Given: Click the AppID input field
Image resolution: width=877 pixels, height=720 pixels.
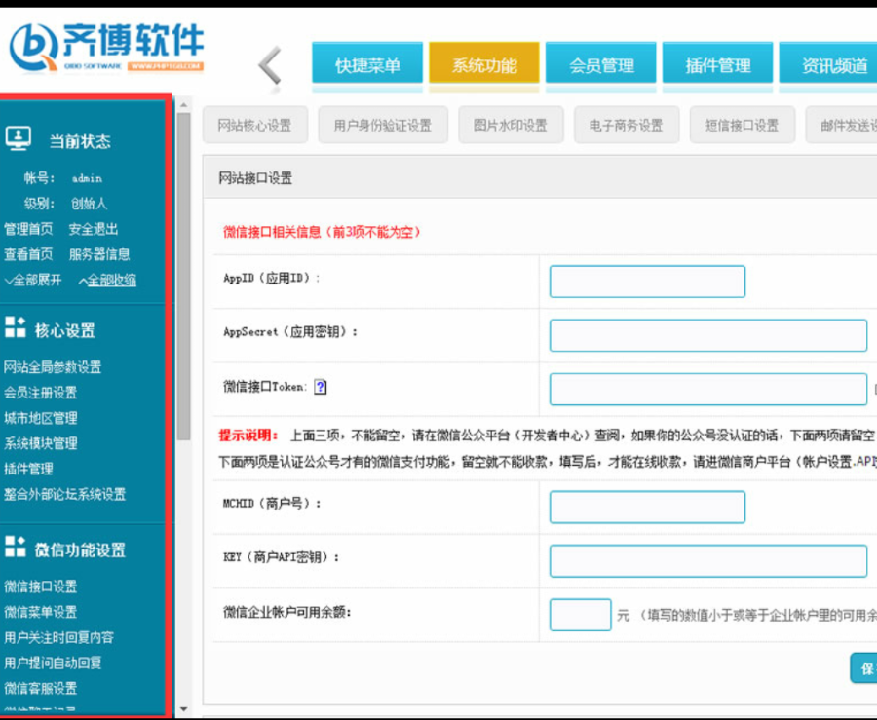Looking at the screenshot, I should [648, 282].
